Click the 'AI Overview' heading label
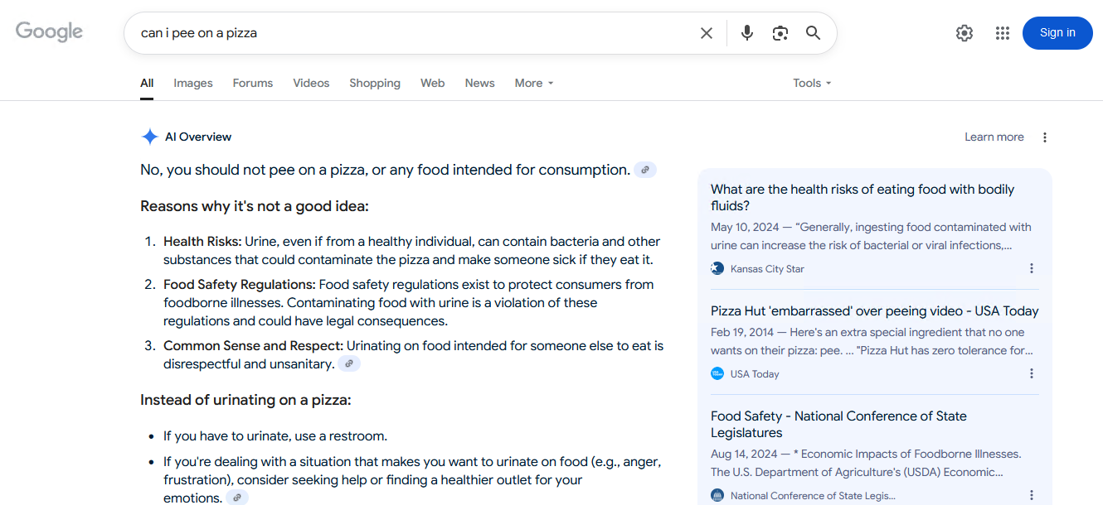This screenshot has height=505, width=1103. tap(198, 137)
